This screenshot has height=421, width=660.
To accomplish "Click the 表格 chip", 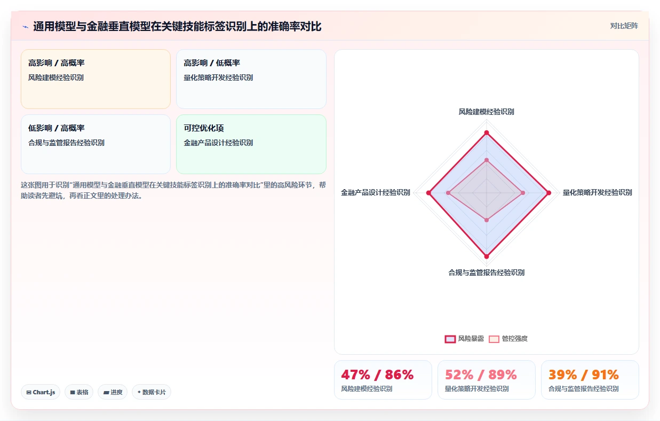I will click(79, 392).
